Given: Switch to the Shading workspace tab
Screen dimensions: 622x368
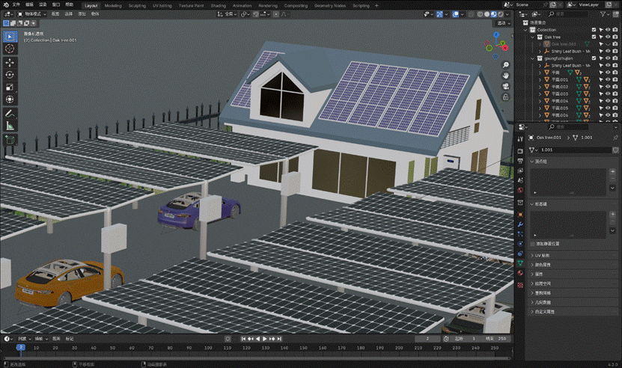Looking at the screenshot, I should pyautogui.click(x=218, y=4).
